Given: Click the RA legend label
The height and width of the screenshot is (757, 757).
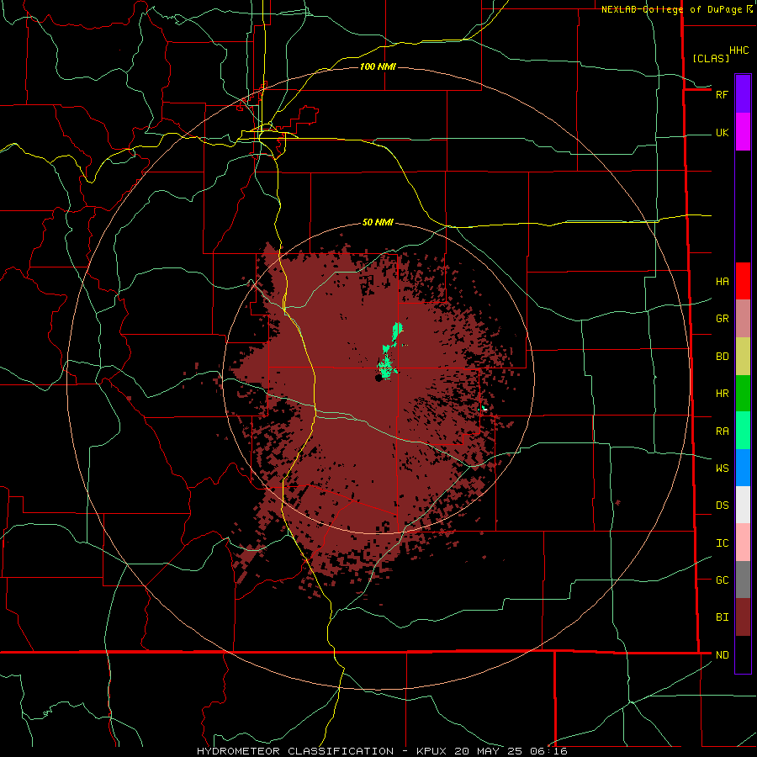Looking at the screenshot, I should (722, 431).
